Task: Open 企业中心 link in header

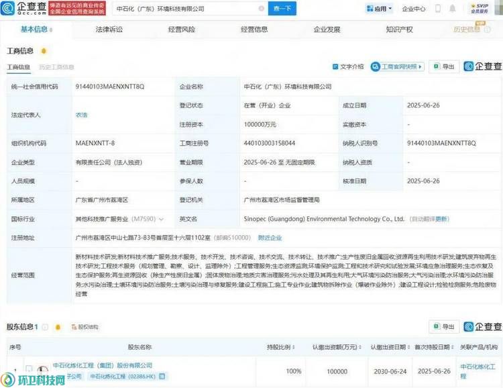Action: (x=414, y=9)
